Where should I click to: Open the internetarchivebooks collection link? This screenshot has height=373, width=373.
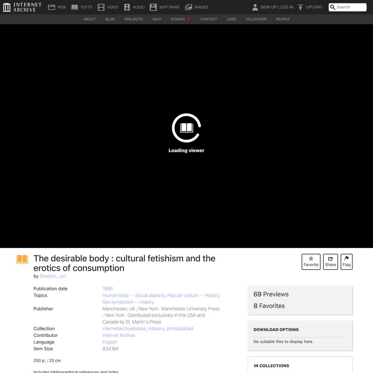pos(124,329)
